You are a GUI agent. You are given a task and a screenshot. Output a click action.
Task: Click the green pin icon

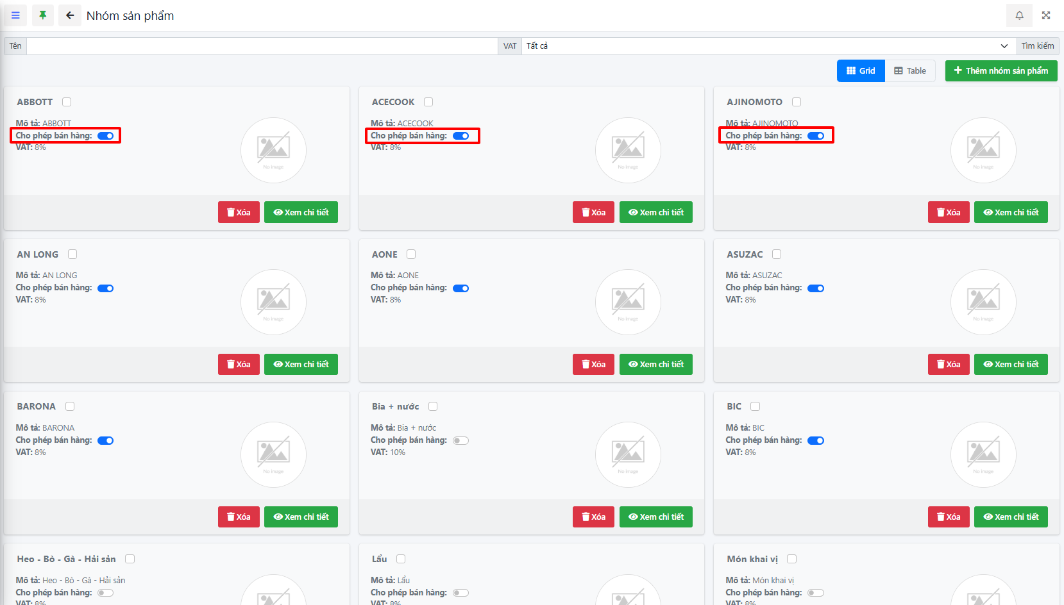[x=43, y=15]
